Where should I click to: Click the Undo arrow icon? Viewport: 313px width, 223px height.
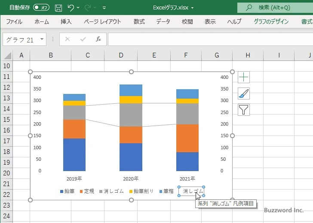coord(71,8)
